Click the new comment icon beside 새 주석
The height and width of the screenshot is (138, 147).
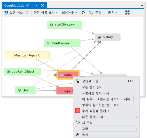click(78, 122)
